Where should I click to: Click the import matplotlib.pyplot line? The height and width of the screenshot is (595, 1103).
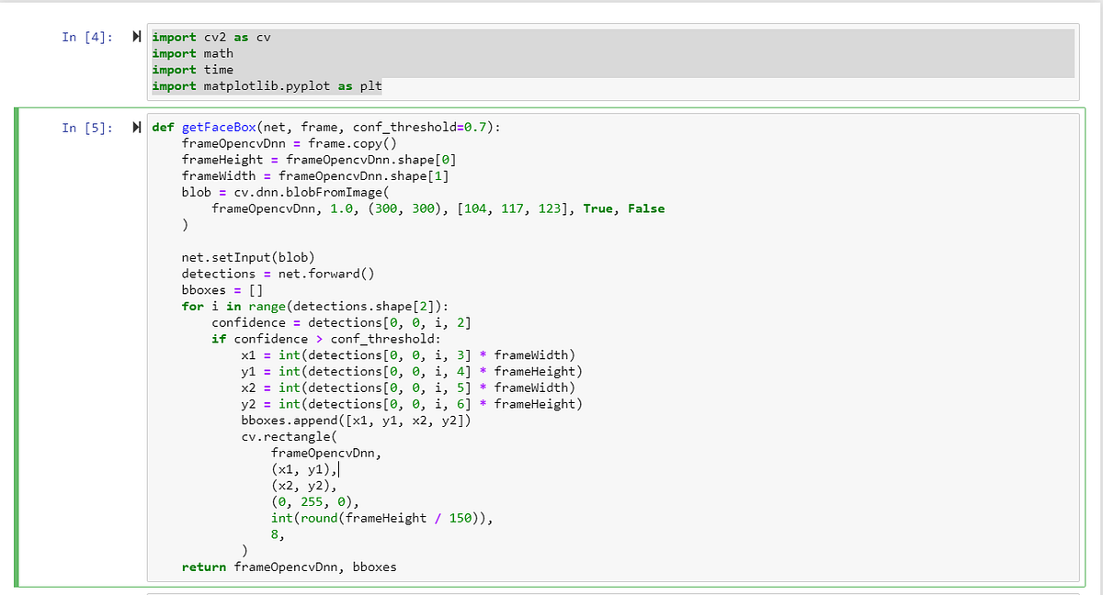267,85
